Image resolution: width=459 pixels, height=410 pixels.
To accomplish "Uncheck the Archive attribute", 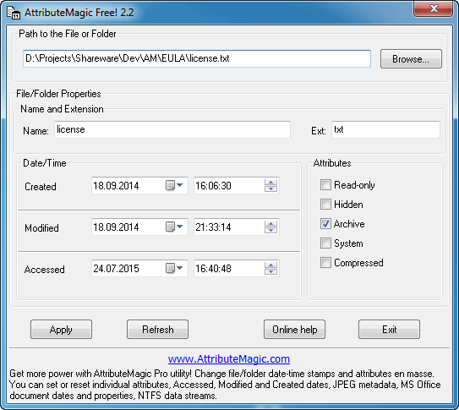I will click(325, 224).
